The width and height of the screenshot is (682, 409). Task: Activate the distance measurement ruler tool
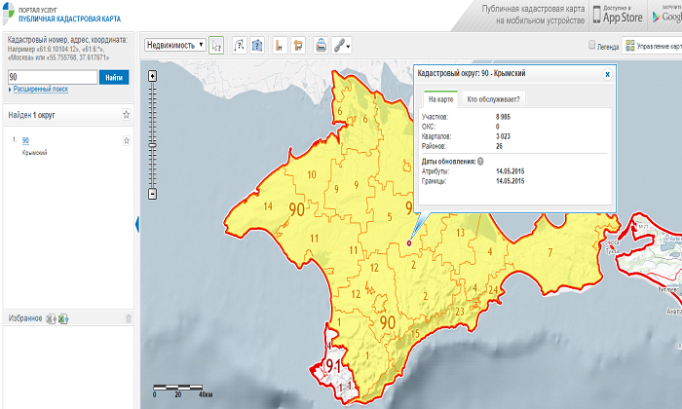click(x=280, y=45)
